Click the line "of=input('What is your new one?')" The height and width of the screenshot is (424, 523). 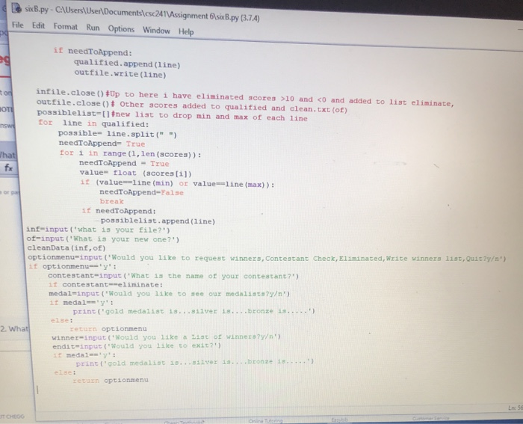[x=103, y=239]
